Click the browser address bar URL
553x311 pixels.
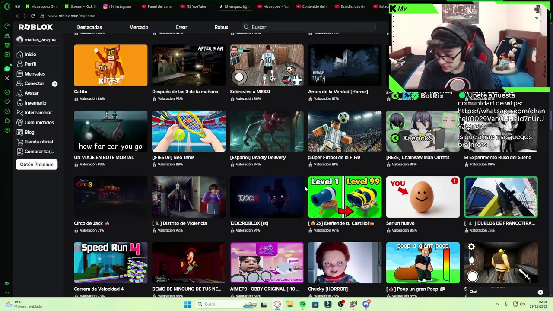coord(72,16)
